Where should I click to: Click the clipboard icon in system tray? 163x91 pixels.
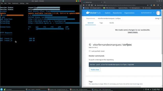[x=146, y=89]
